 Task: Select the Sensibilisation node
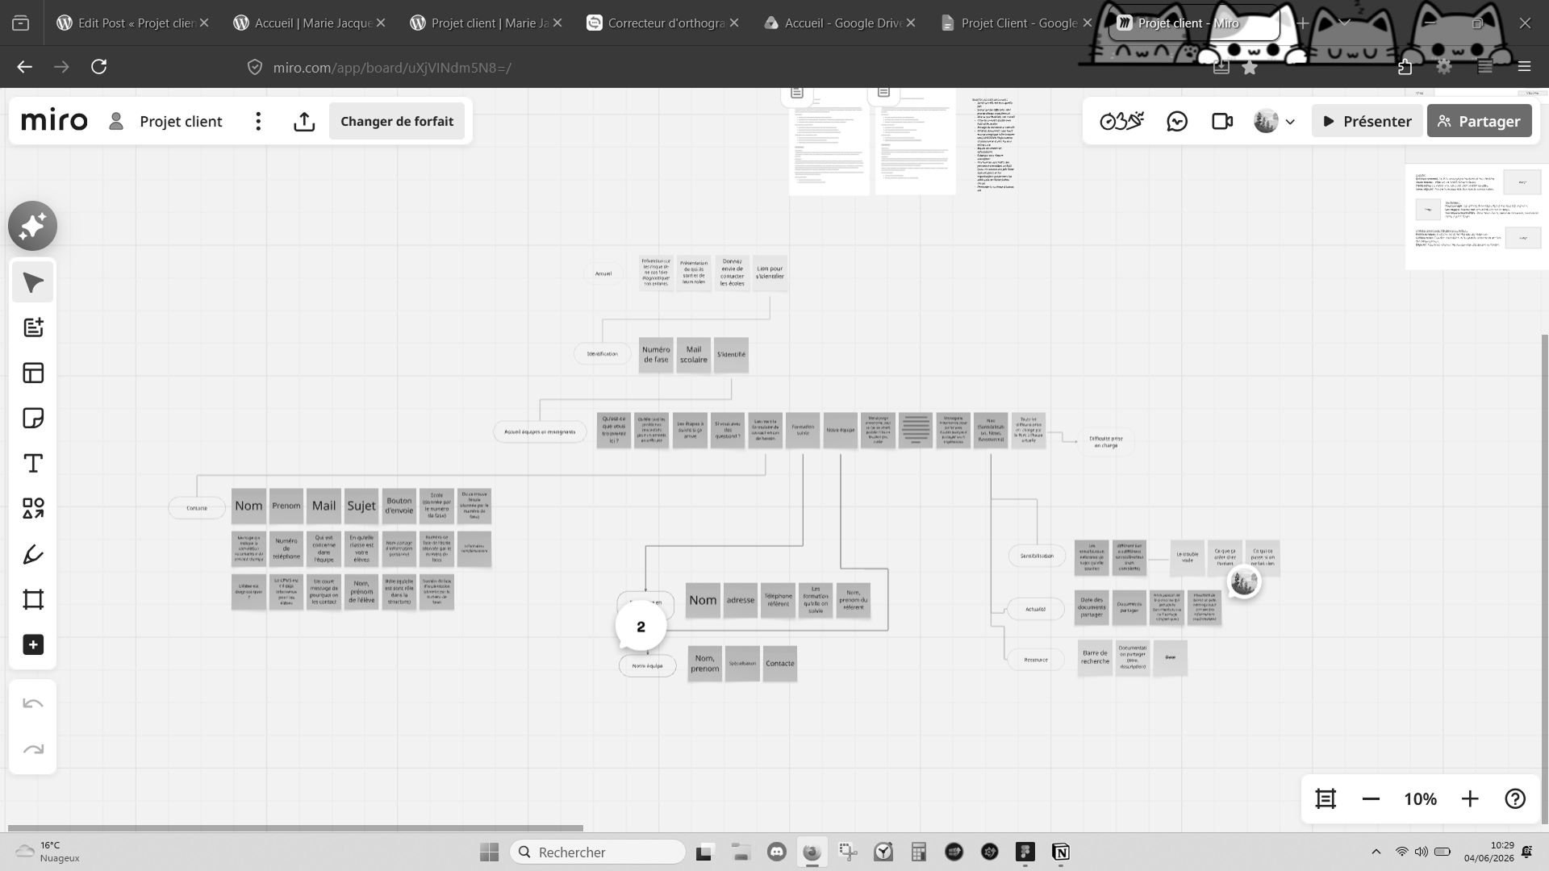coord(1037,556)
